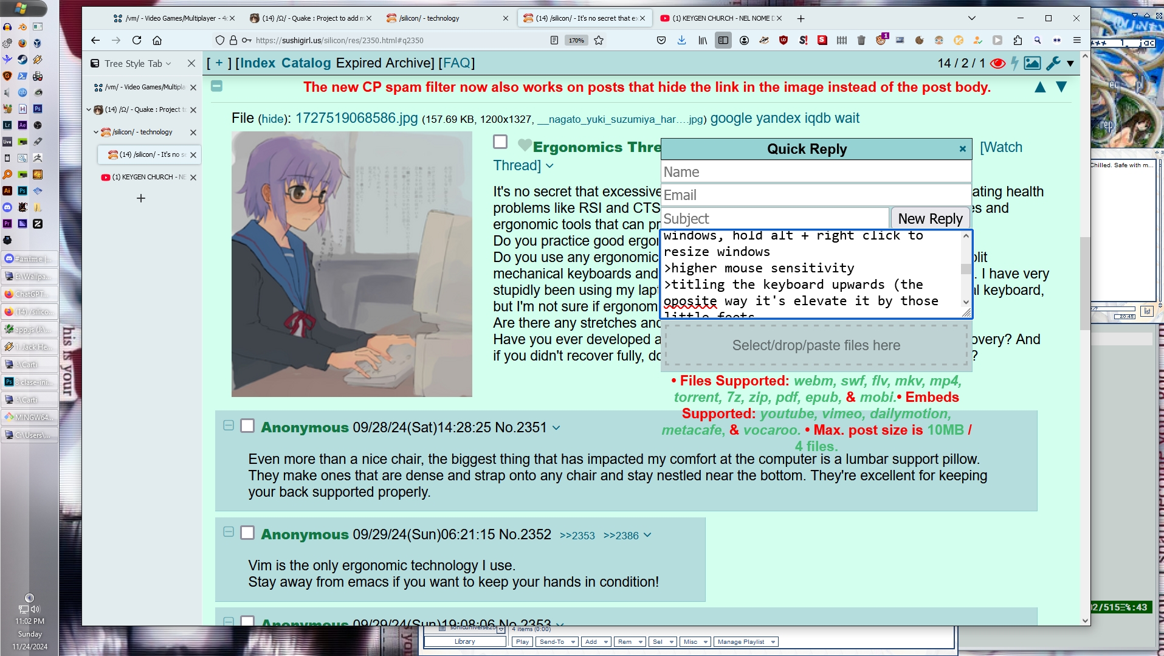Tick the checkbox on post No.2352
The image size is (1164, 656).
(247, 533)
